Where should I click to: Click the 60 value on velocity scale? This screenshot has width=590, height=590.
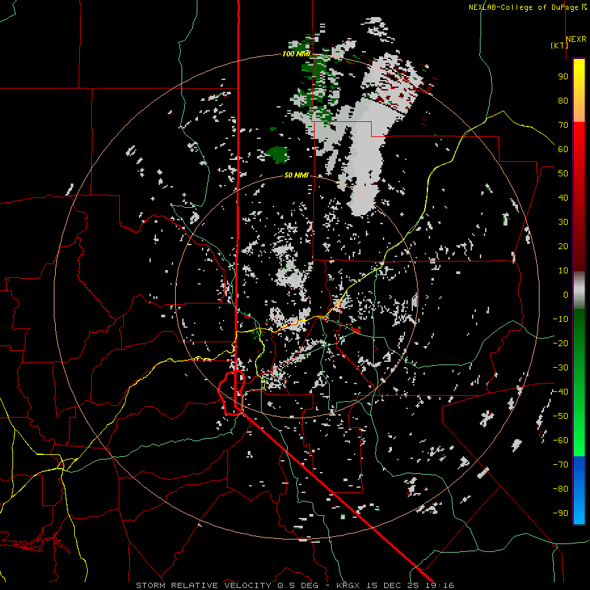[x=563, y=149]
